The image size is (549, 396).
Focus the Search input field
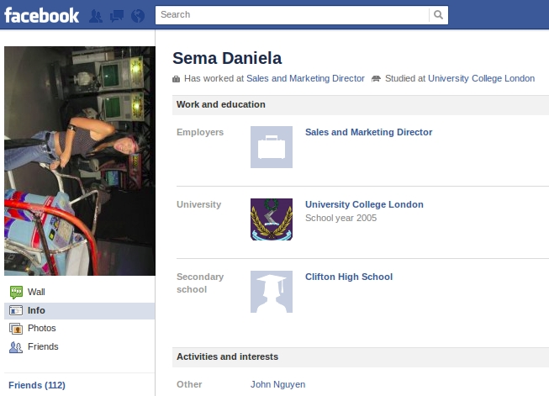tap(293, 14)
